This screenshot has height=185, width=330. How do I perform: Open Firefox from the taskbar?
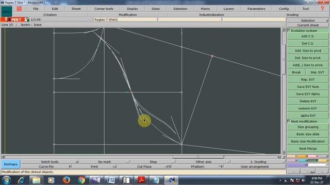tap(66, 180)
